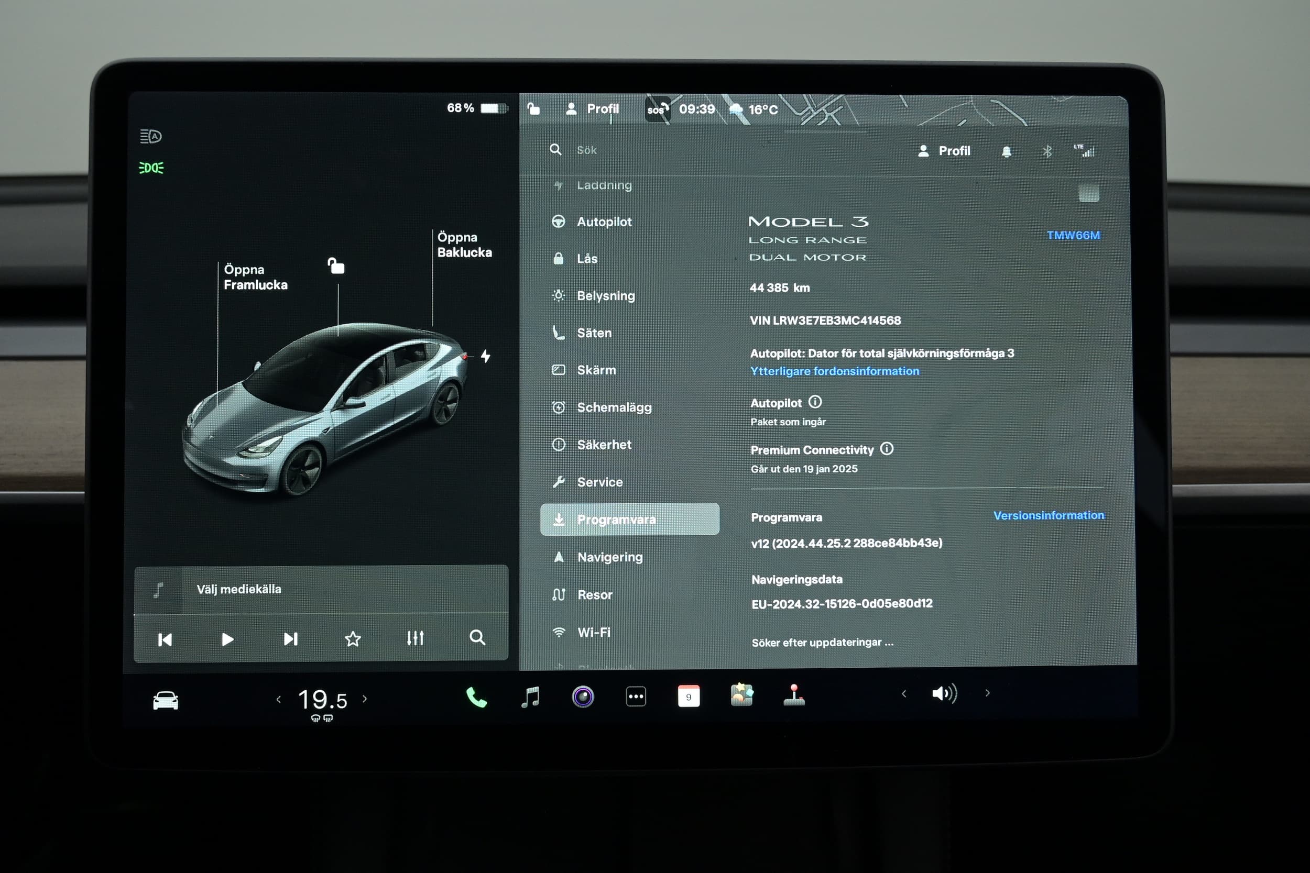Viewport: 1310px width, 873px height.
Task: Tap Öppna Framlucka button
Action: (x=255, y=277)
